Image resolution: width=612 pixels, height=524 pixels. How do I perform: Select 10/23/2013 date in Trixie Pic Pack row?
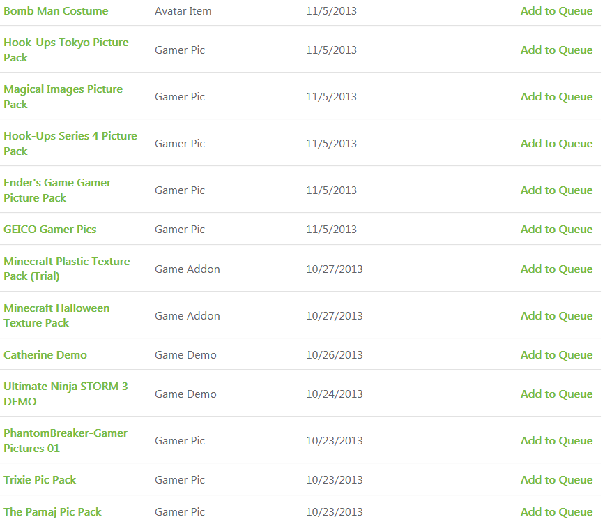[335, 480]
